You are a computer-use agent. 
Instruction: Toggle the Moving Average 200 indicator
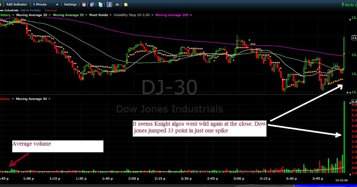pyautogui.click(x=172, y=15)
